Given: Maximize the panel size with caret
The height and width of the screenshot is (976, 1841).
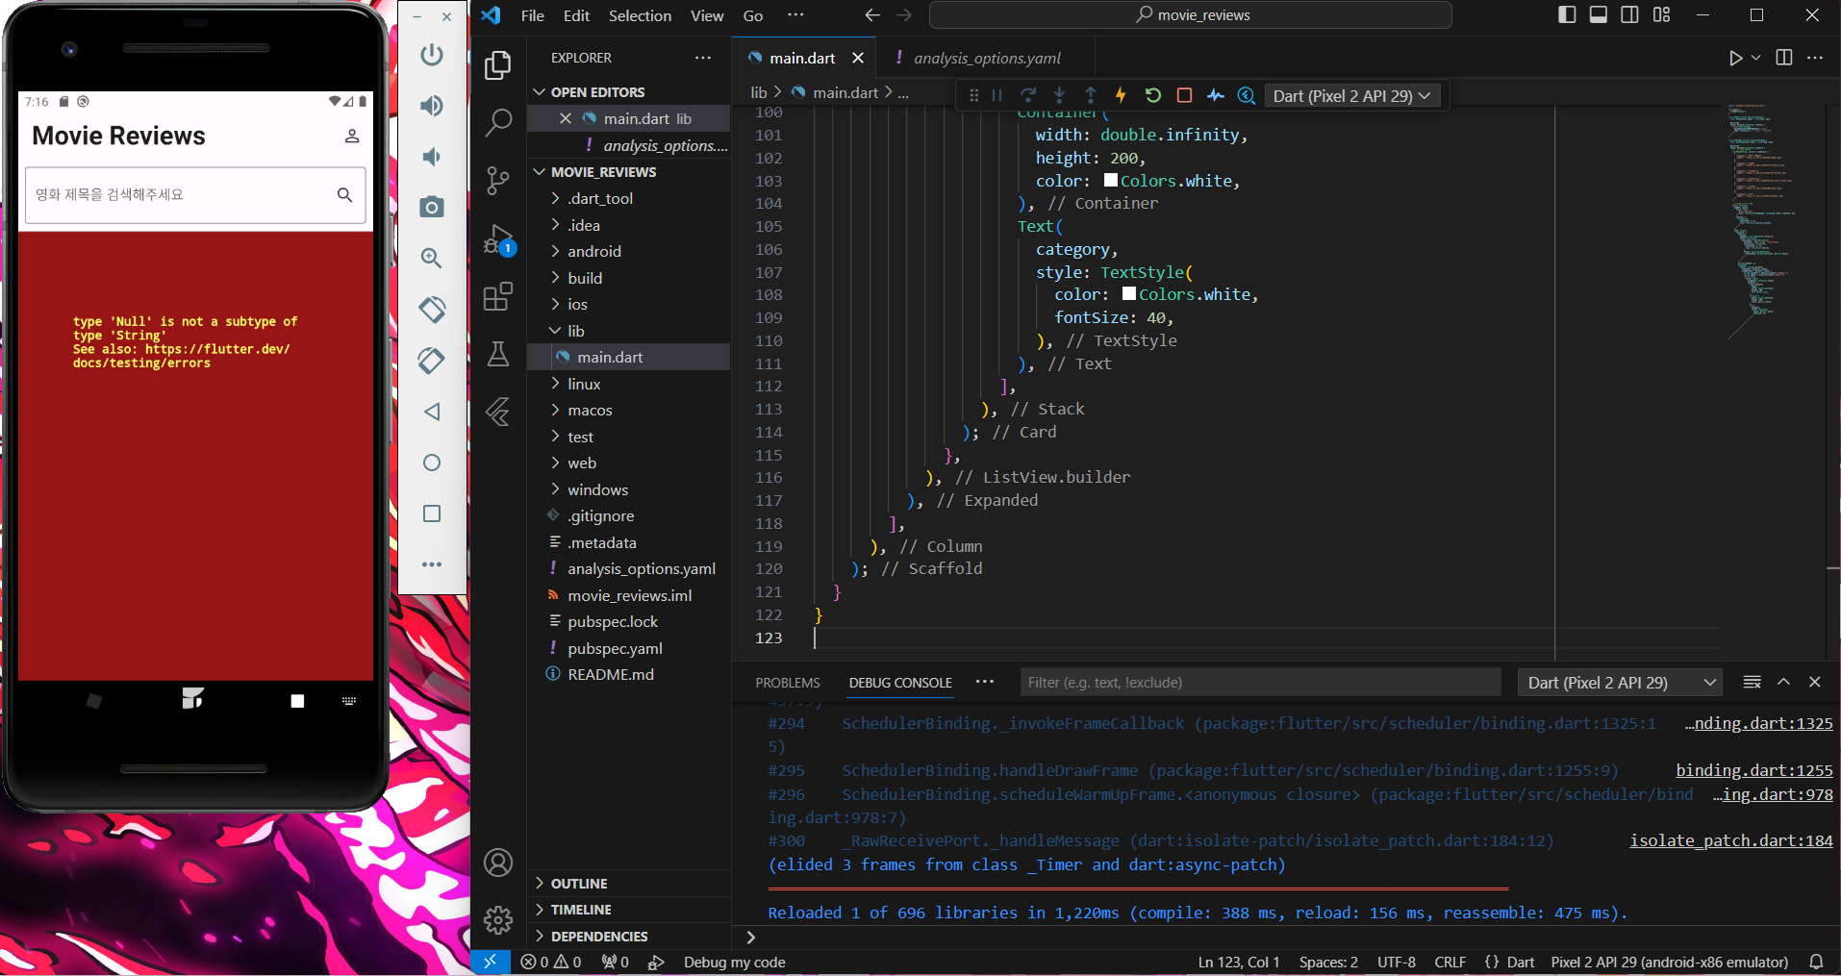Looking at the screenshot, I should [1783, 682].
